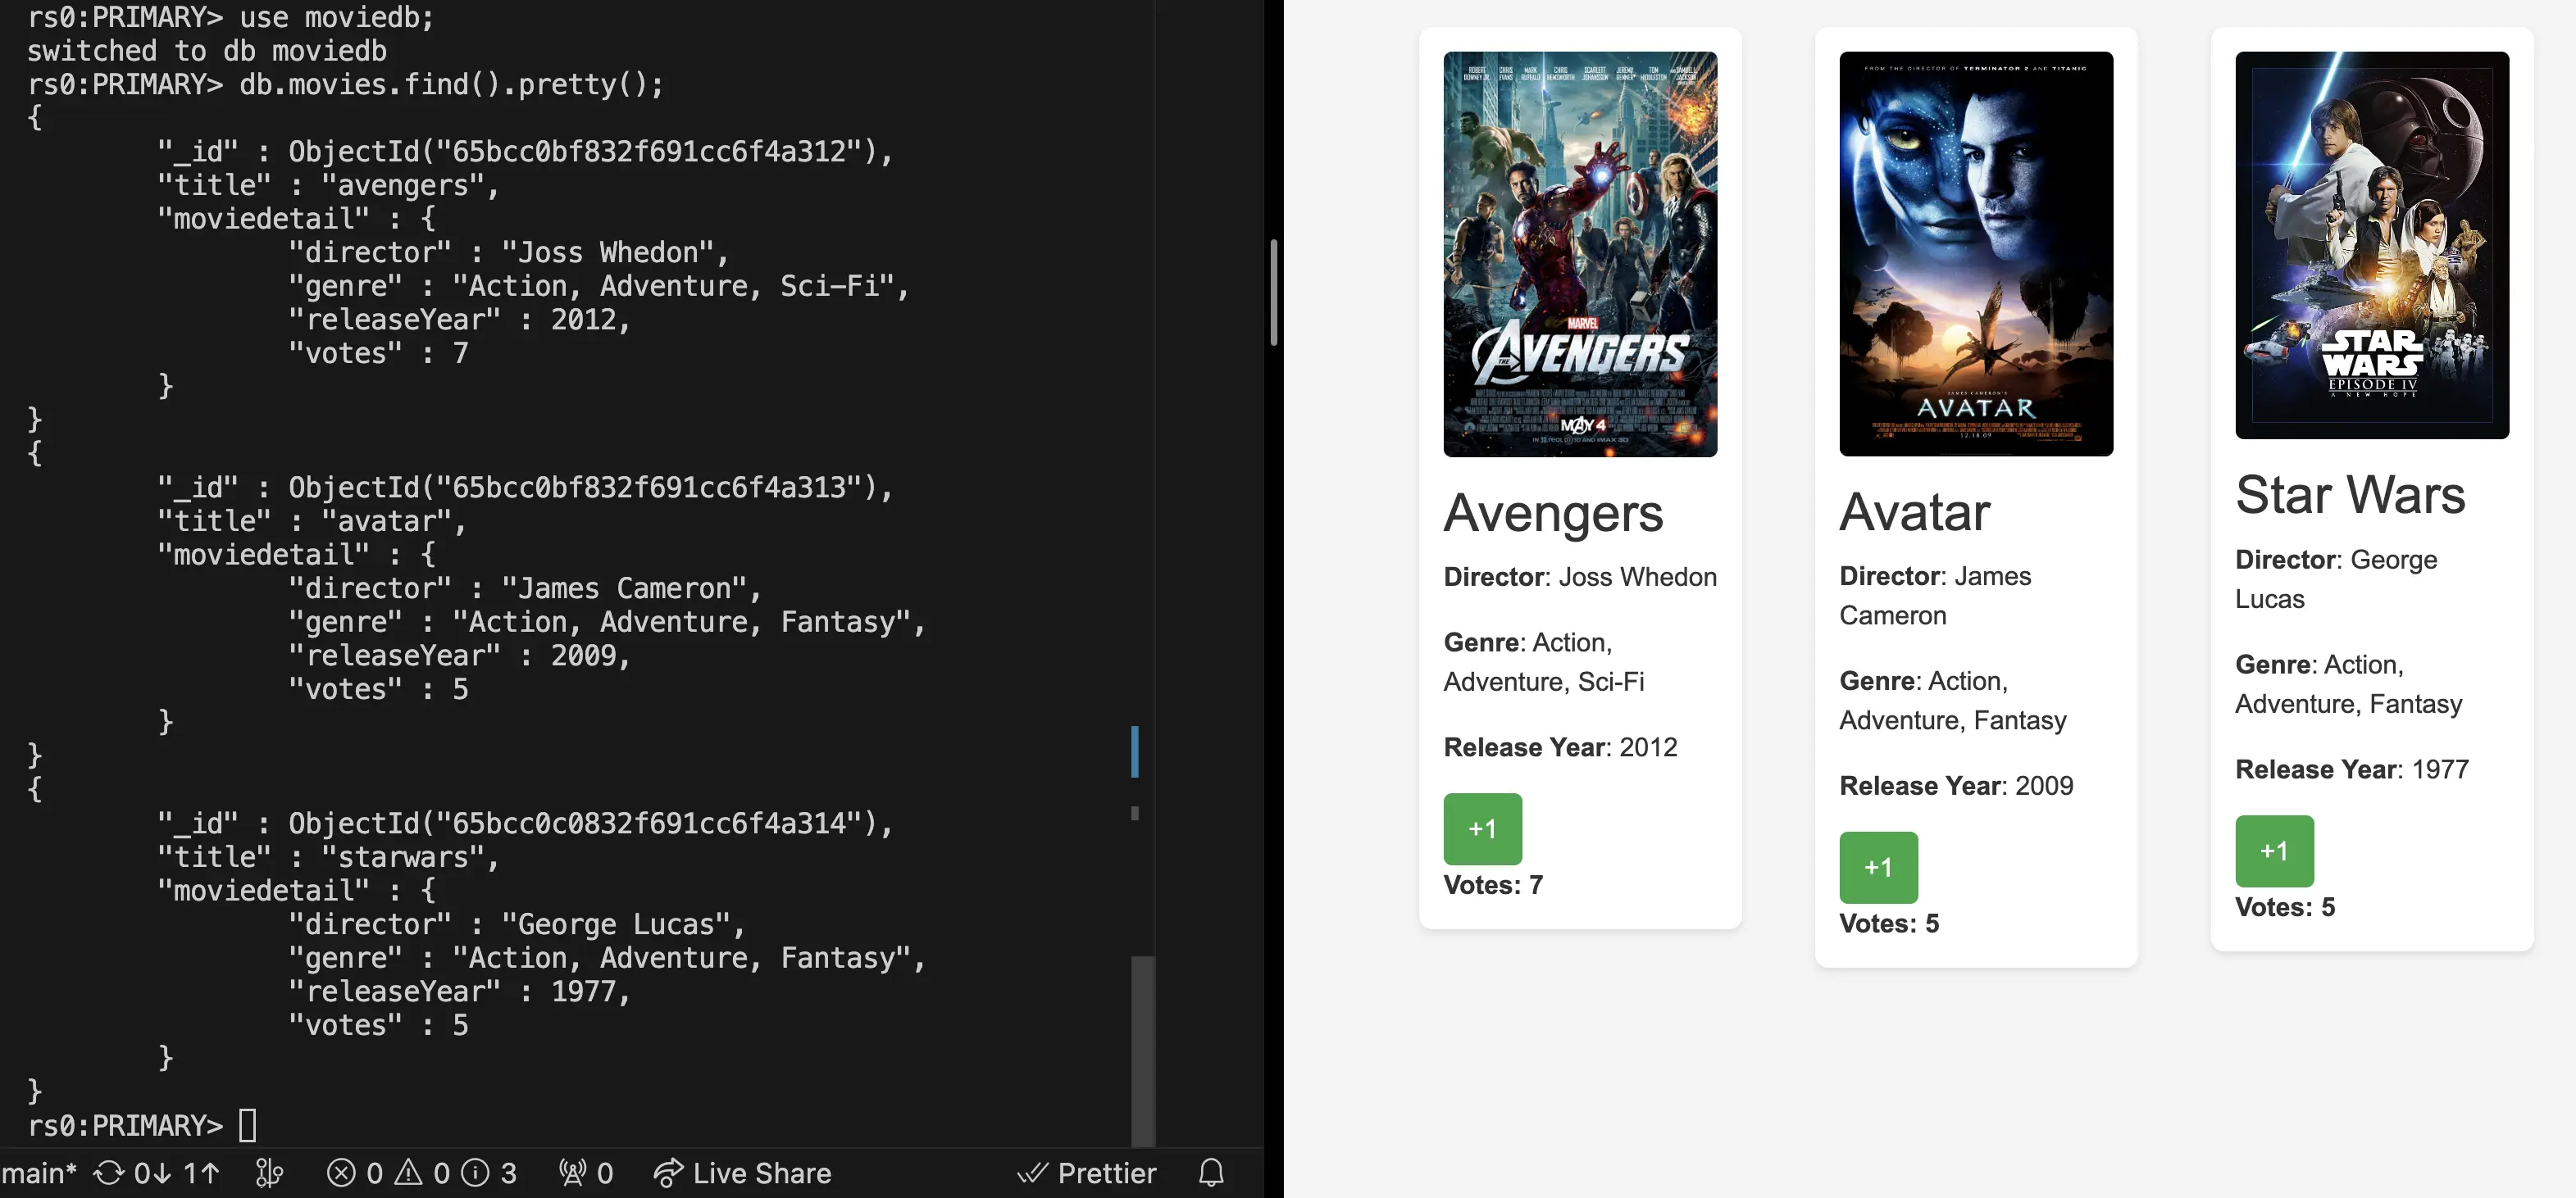Click the Prettier status item
This screenshot has height=1198, width=2576.
tap(1087, 1173)
